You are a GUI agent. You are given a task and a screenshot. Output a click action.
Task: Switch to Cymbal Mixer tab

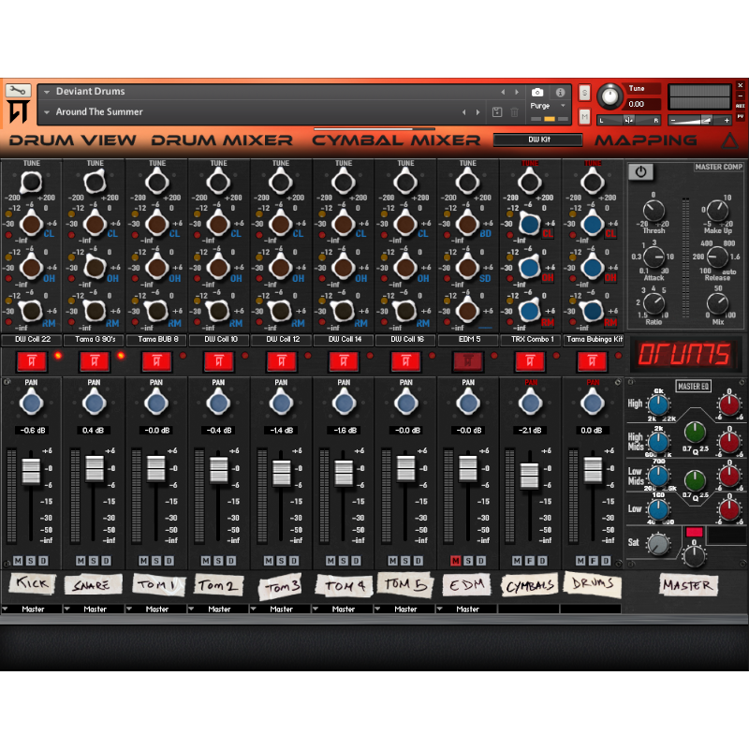coord(396,140)
